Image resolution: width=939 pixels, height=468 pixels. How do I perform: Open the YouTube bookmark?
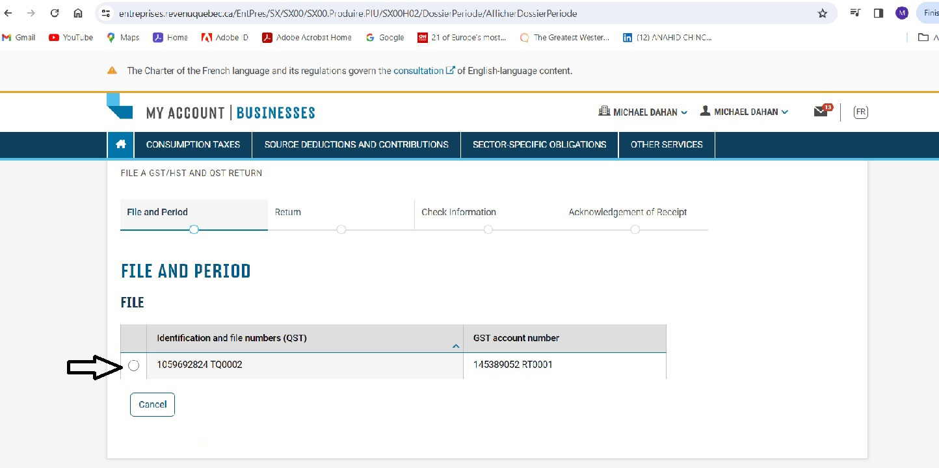(70, 37)
